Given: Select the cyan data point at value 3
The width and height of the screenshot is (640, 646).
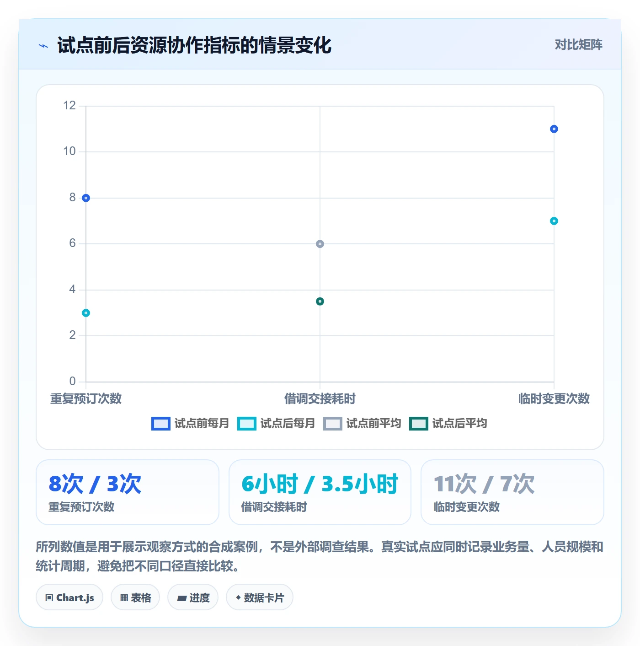Looking at the screenshot, I should pos(86,313).
